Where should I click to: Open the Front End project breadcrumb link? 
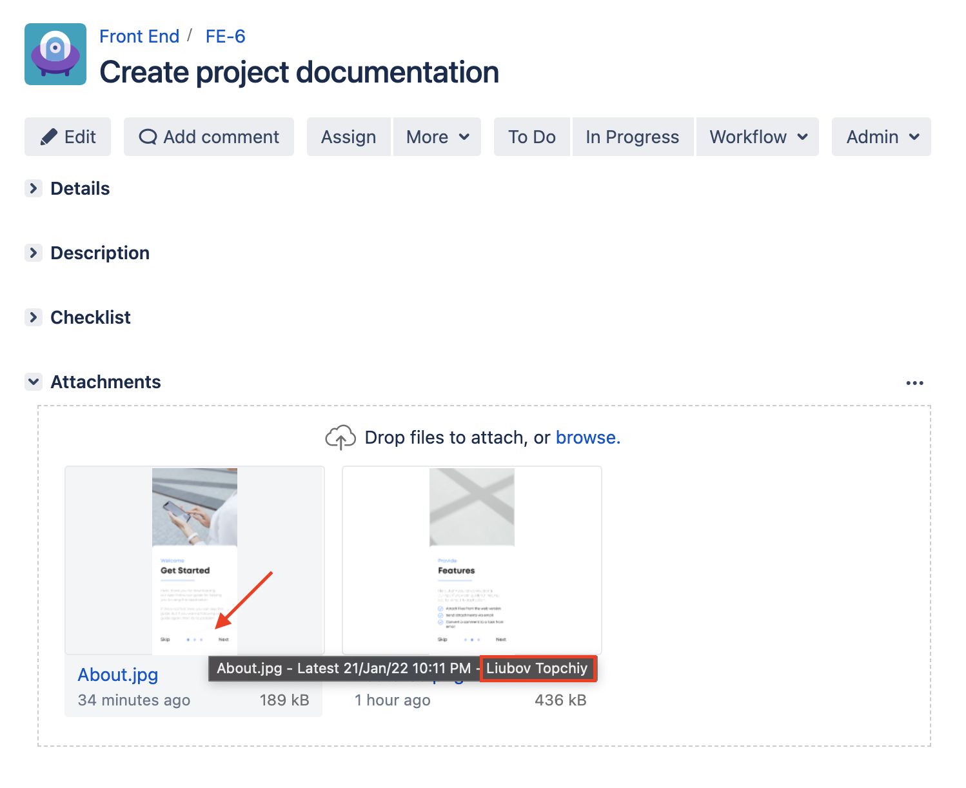point(139,36)
